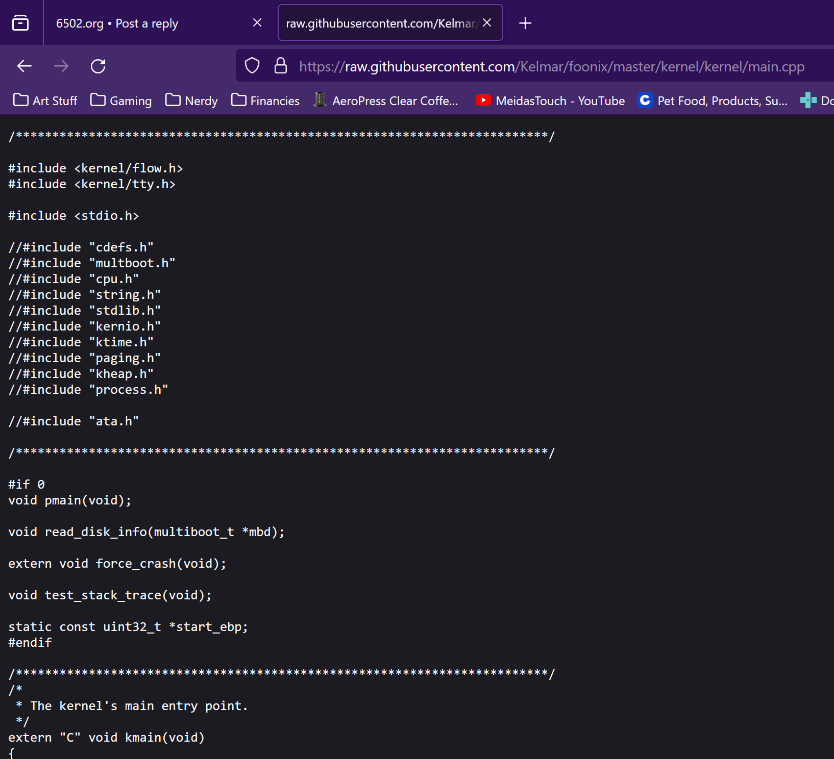Select the raw.githubusercontent.com tab
The width and height of the screenshot is (834, 759).
point(380,23)
